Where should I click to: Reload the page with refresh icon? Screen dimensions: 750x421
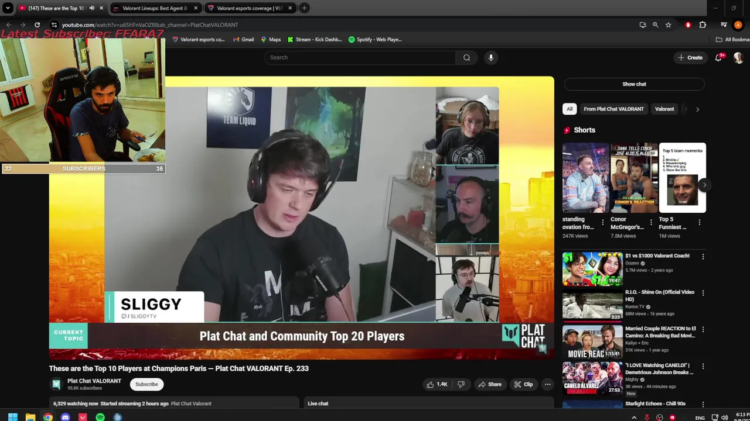(37, 25)
